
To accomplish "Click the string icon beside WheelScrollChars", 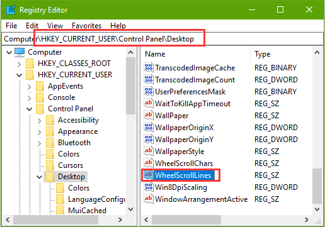I will [149, 163].
